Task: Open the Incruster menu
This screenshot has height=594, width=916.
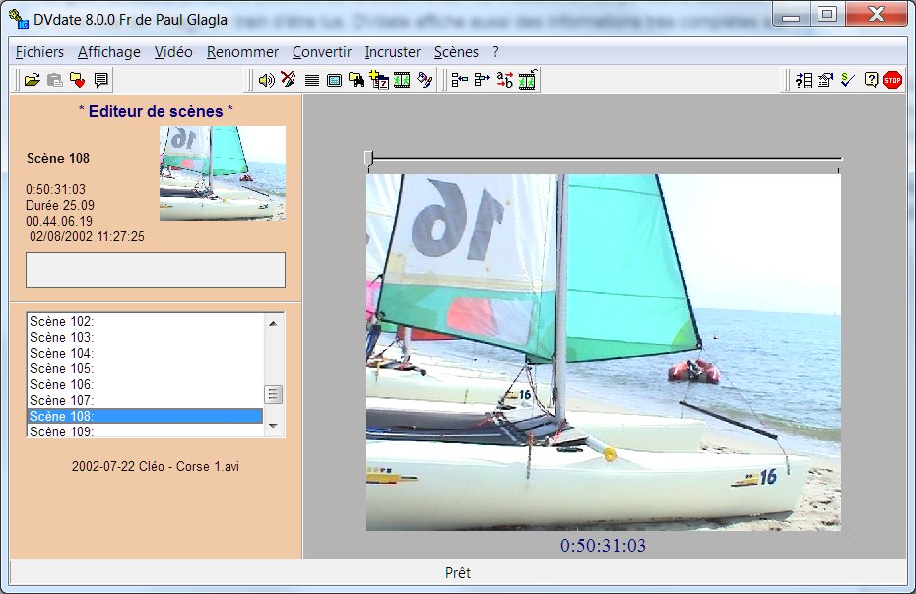Action: click(392, 52)
